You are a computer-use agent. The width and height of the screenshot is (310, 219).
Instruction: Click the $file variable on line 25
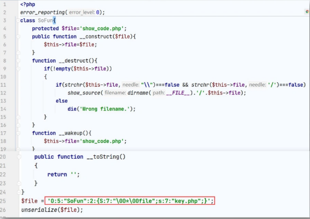(x=30, y=201)
